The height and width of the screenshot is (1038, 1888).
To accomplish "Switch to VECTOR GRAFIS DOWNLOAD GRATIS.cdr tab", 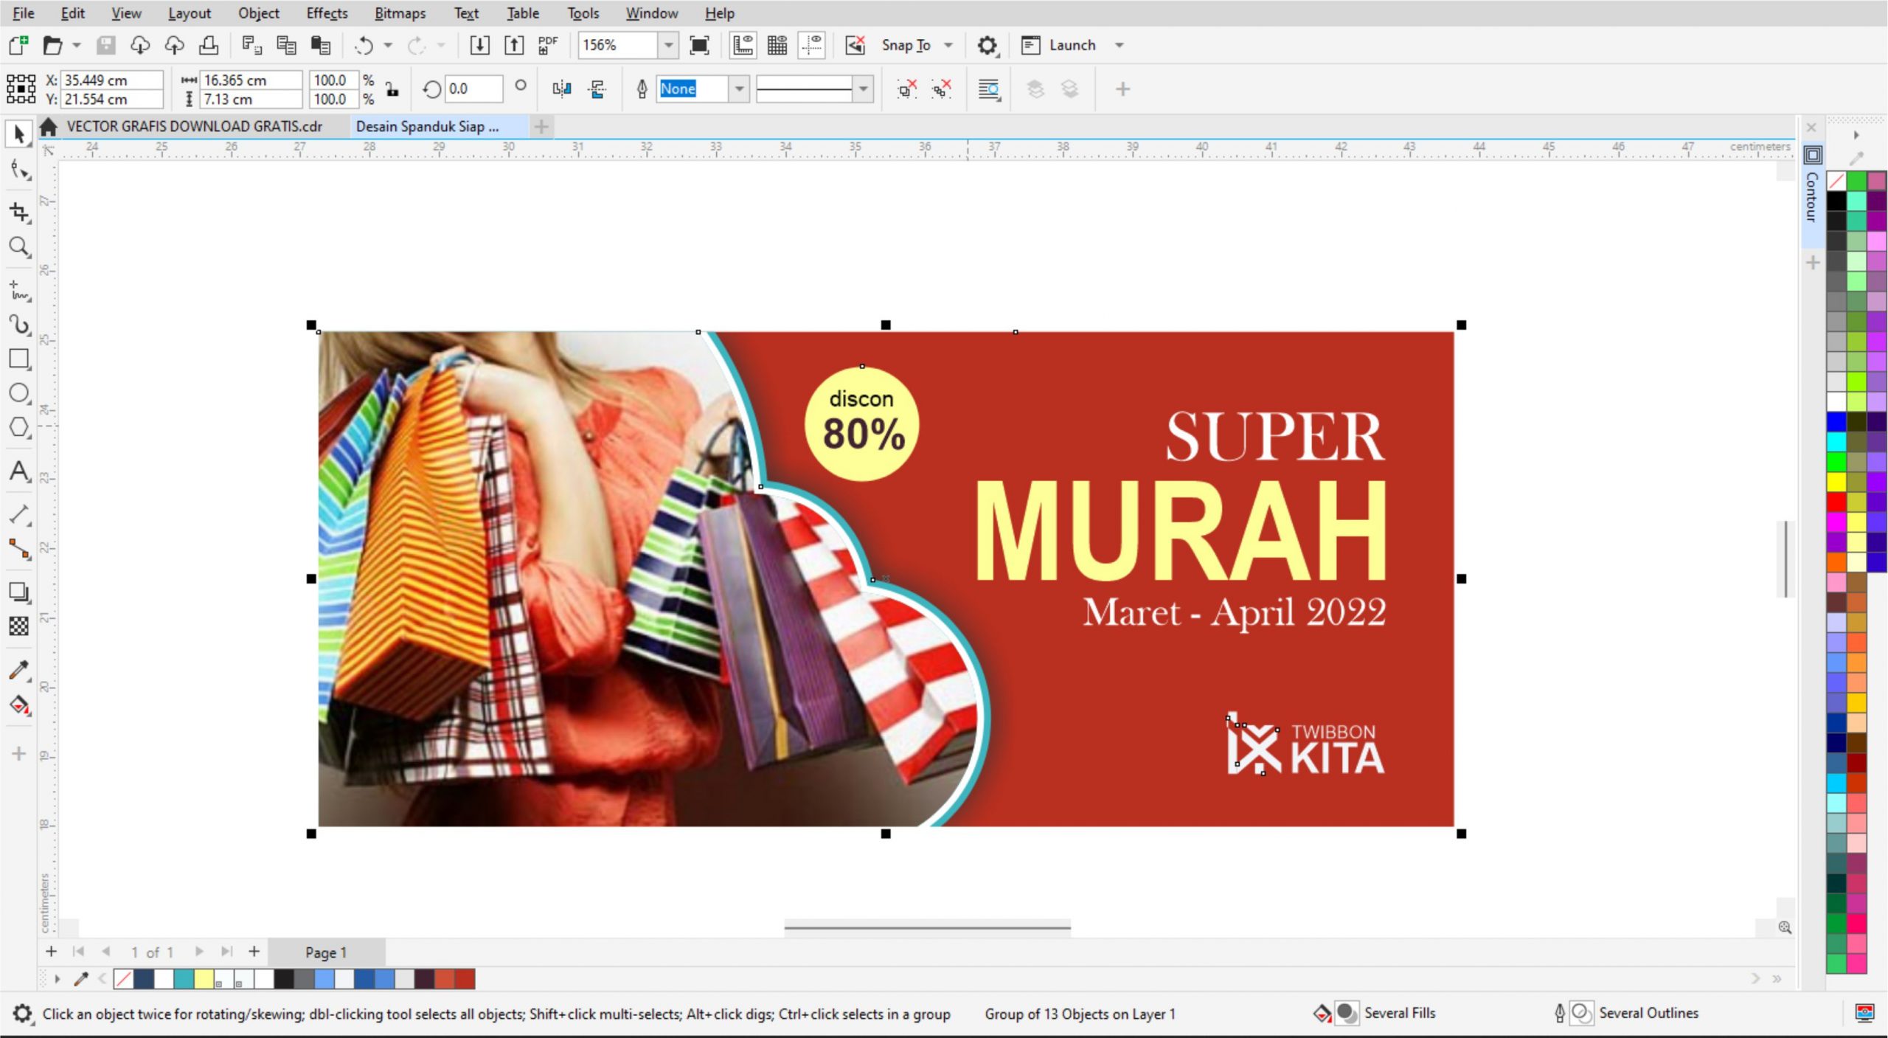I will coord(195,126).
